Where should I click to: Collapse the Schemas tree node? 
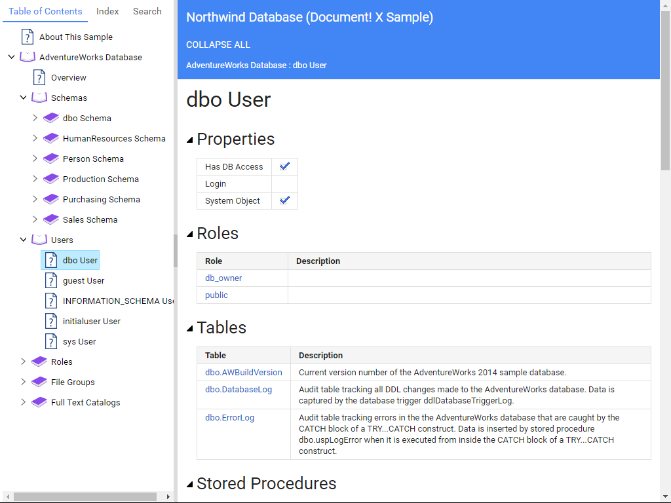(x=24, y=98)
